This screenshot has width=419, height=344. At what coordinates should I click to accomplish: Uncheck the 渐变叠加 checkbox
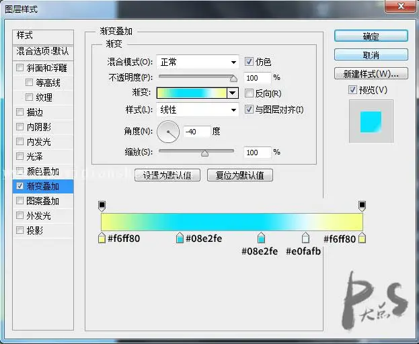20,185
